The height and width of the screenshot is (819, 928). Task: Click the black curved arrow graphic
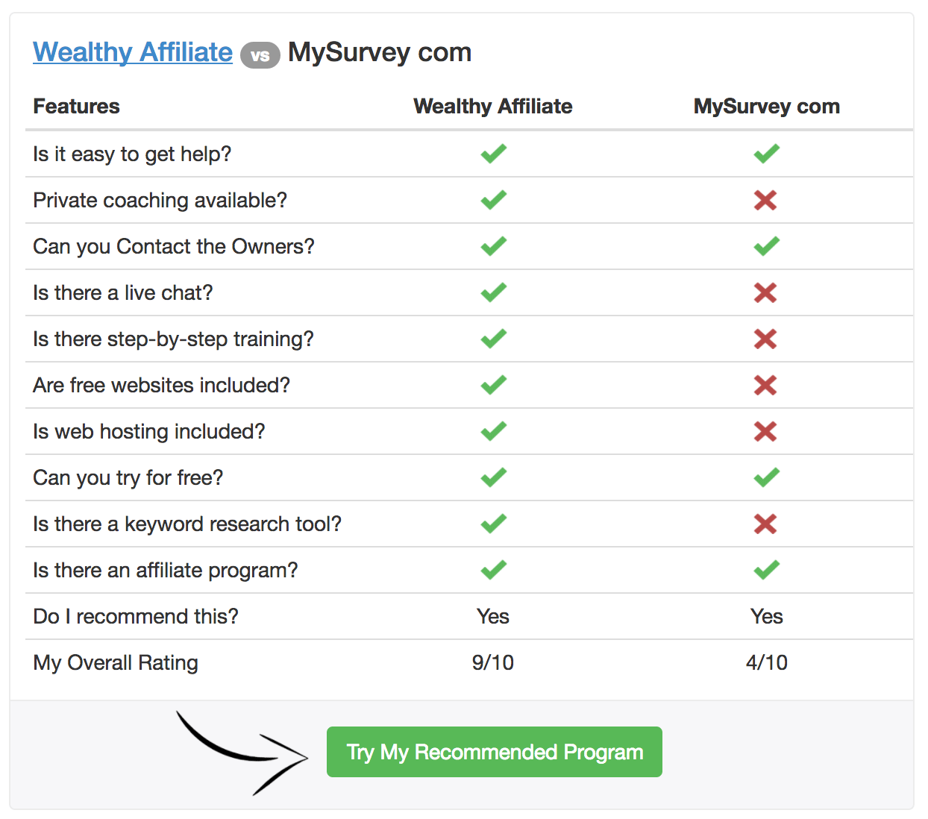click(x=242, y=753)
